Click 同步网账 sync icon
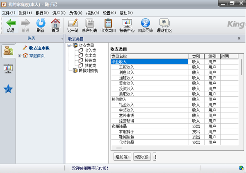 [145, 23]
